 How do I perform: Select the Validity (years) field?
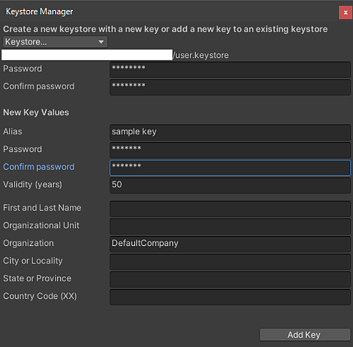point(230,186)
